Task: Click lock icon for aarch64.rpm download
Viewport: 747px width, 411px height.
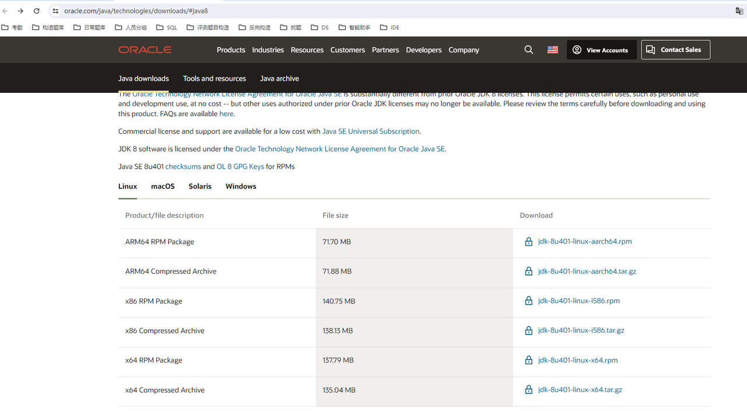Action: (529, 242)
